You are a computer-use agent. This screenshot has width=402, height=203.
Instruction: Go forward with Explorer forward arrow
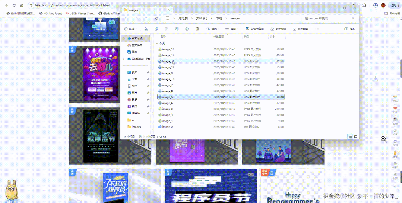click(136, 19)
